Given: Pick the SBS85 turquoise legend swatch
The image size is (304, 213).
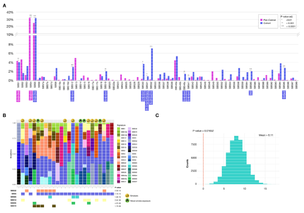Looking at the screenshot, I should click(130, 166).
